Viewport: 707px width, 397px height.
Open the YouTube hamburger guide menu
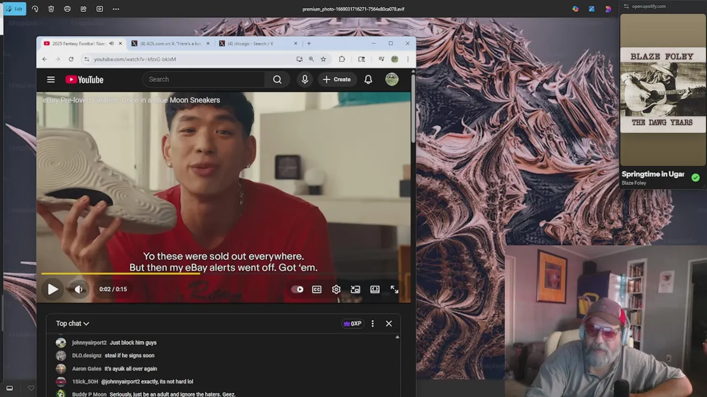point(51,79)
